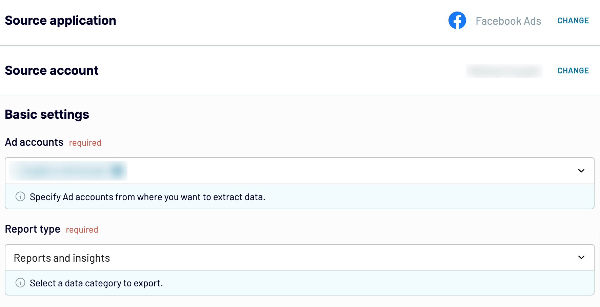Click the blurred source account name

[x=504, y=71]
